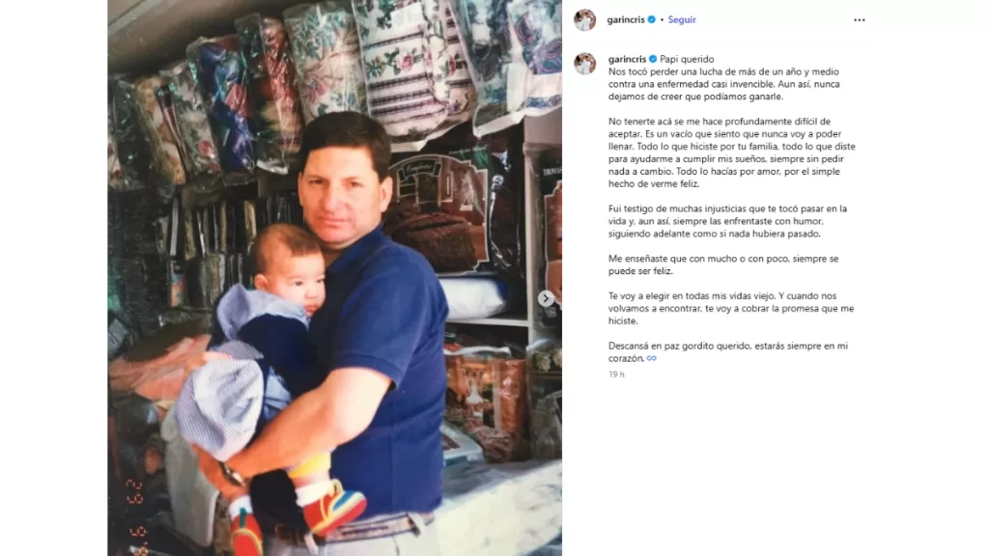Click paragraph starting Te voy a elegir
989x556 pixels.
tap(731, 308)
